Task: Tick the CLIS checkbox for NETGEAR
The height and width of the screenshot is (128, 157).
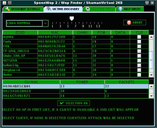Action: pyautogui.click(x=139, y=60)
